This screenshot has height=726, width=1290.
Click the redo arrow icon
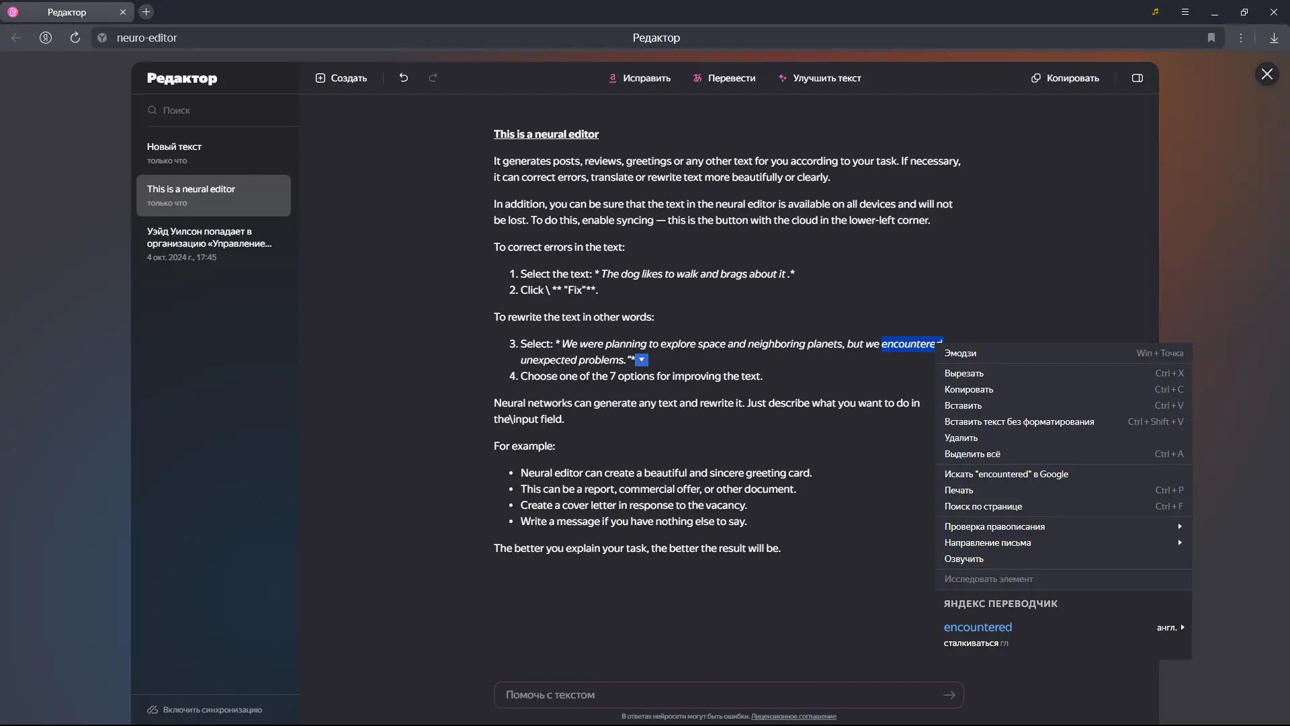[433, 78]
